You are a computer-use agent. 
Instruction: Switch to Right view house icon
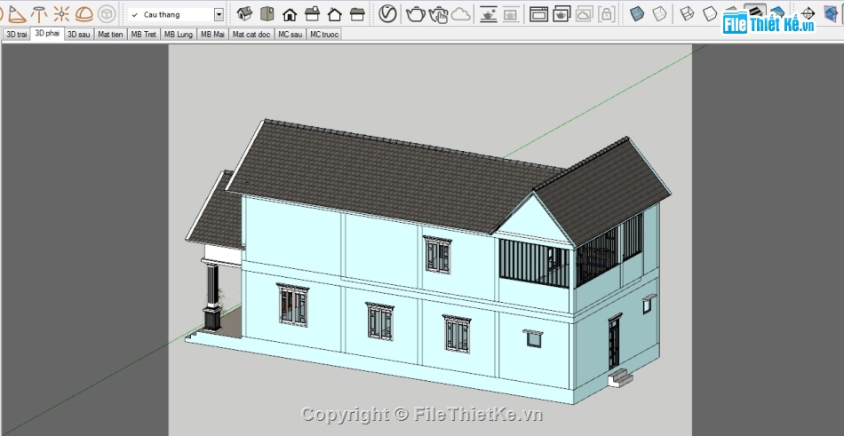coord(312,14)
